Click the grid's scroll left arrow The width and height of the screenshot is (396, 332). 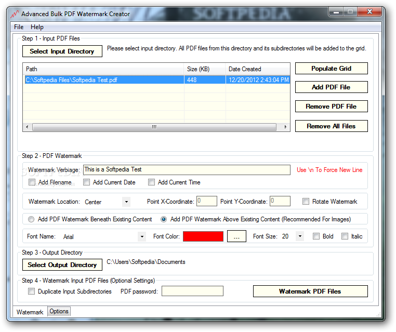pyautogui.click(x=27, y=127)
